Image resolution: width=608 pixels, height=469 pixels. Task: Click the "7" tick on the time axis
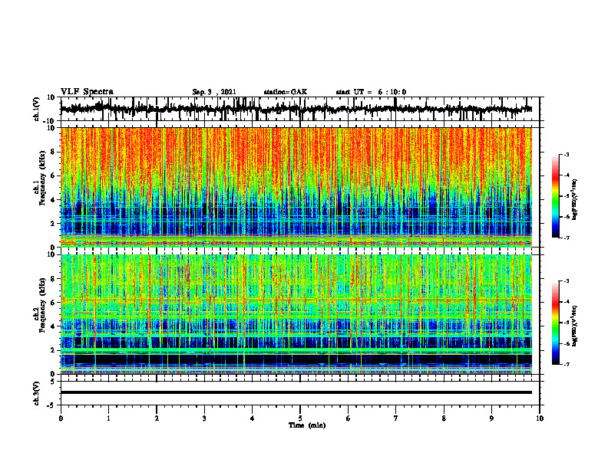click(x=396, y=418)
